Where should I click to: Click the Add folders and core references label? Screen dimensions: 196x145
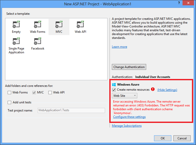[29, 86]
